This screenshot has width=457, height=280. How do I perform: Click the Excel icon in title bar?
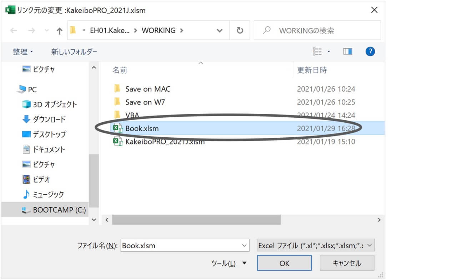(x=10, y=10)
